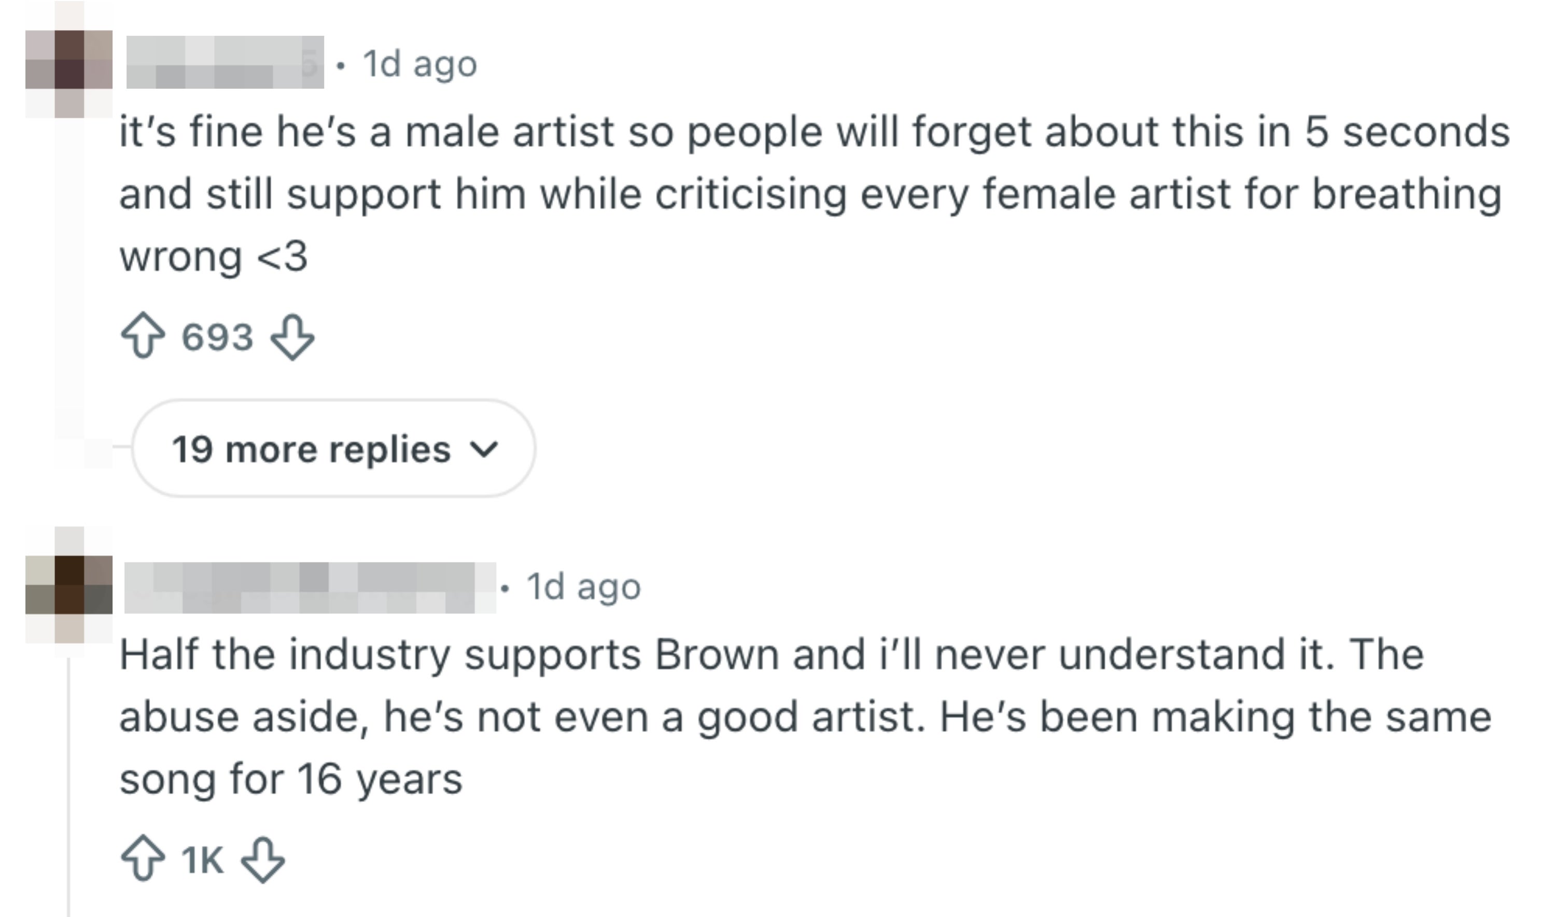Click the connector line beside 19 more replies

pos(122,445)
